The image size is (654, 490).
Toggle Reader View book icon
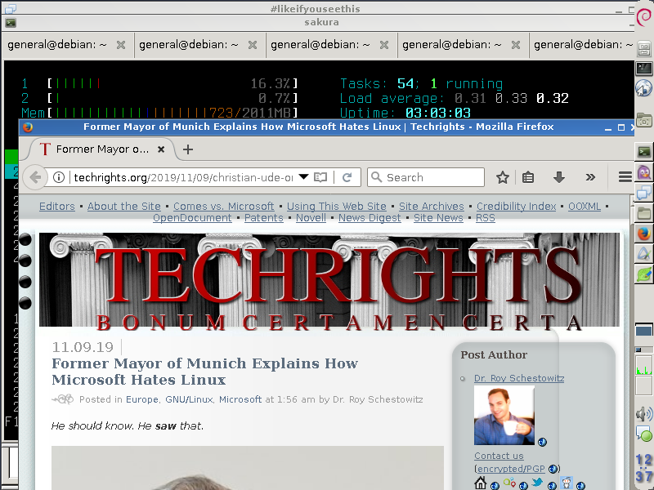pyautogui.click(x=320, y=177)
